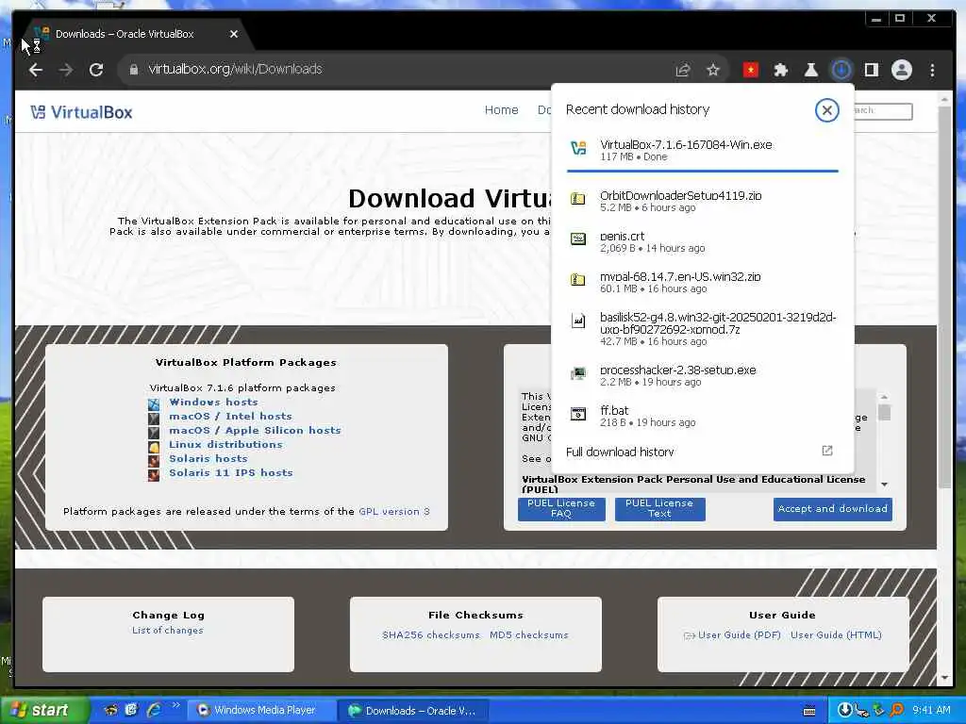Click the Solaris 11 IPS hosts link
Image resolution: width=966 pixels, height=724 pixels.
click(231, 473)
